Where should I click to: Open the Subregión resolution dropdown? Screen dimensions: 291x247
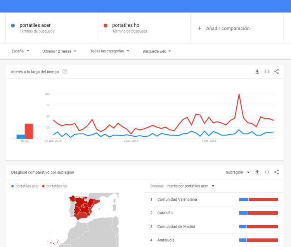(237, 172)
